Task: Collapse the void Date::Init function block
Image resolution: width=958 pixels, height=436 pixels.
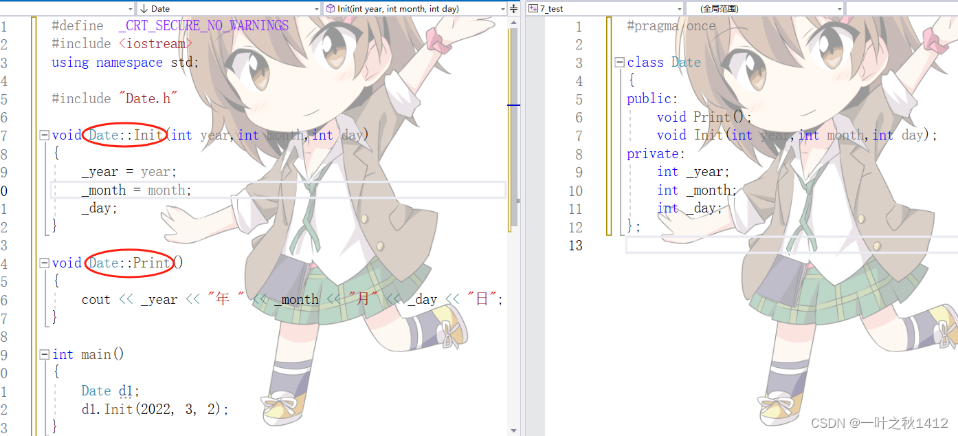Action: pos(45,135)
